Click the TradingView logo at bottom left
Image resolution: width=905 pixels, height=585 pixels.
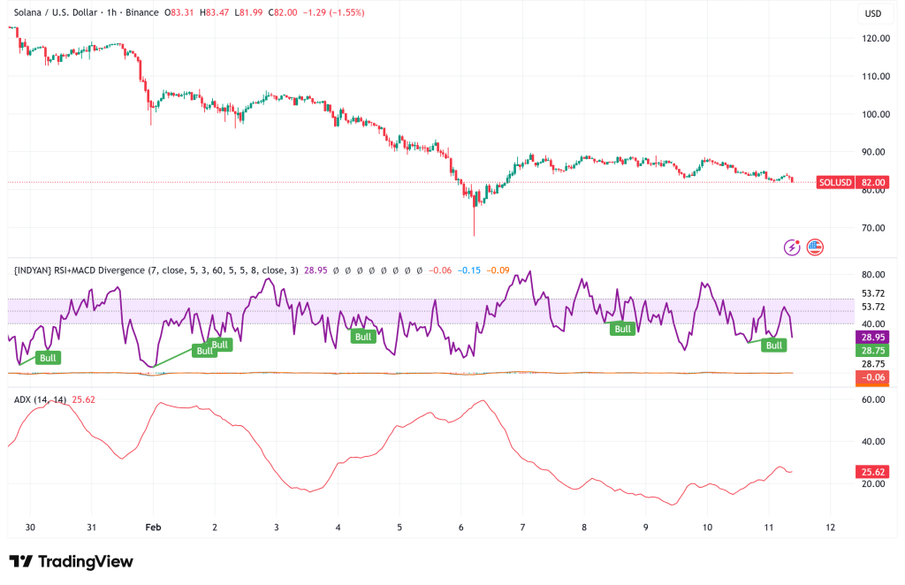coord(71,561)
